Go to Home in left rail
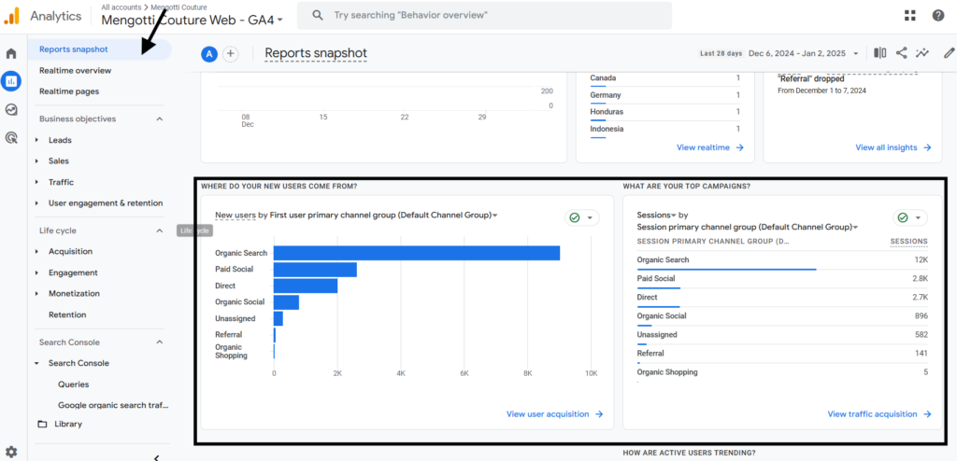This screenshot has height=461, width=957. tap(11, 54)
